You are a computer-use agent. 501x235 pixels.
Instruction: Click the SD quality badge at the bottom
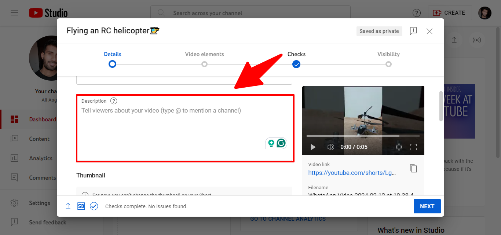tap(81, 206)
